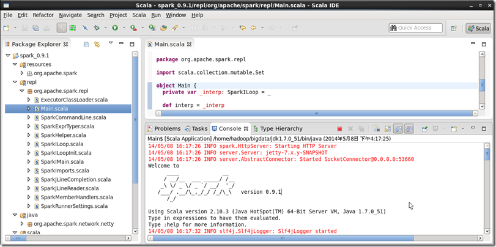
Task: Open the Open Console dropdown arrow
Action: point(462,129)
